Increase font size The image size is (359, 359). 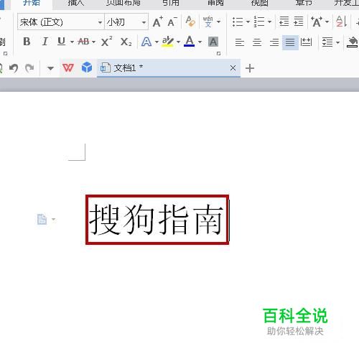click(158, 22)
